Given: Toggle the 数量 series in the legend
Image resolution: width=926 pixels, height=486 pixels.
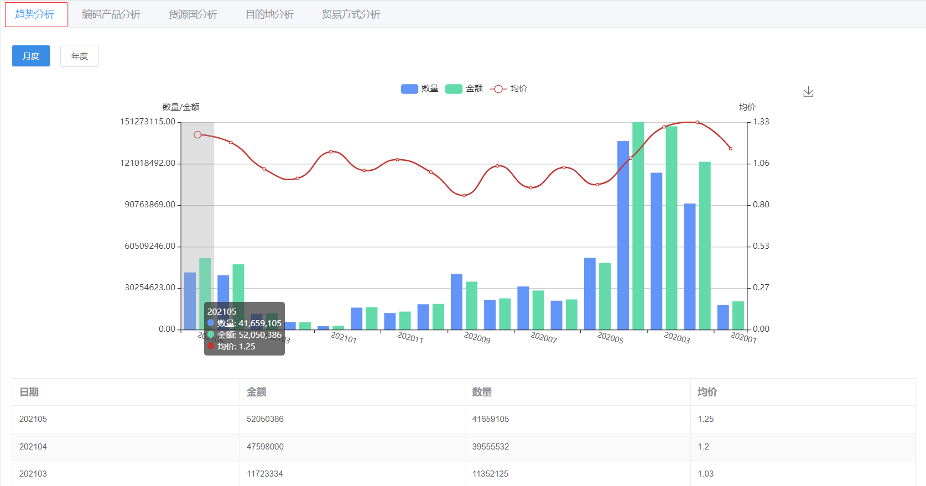Looking at the screenshot, I should tap(419, 88).
